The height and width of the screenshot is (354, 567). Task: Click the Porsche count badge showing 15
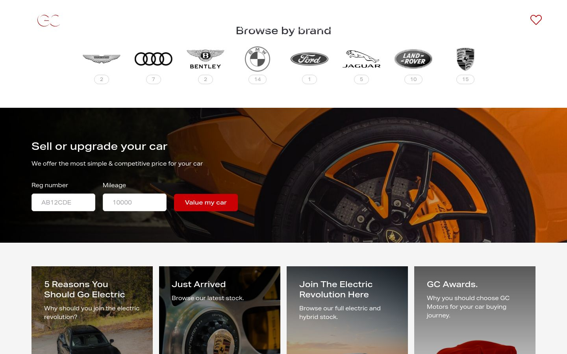coord(465,79)
